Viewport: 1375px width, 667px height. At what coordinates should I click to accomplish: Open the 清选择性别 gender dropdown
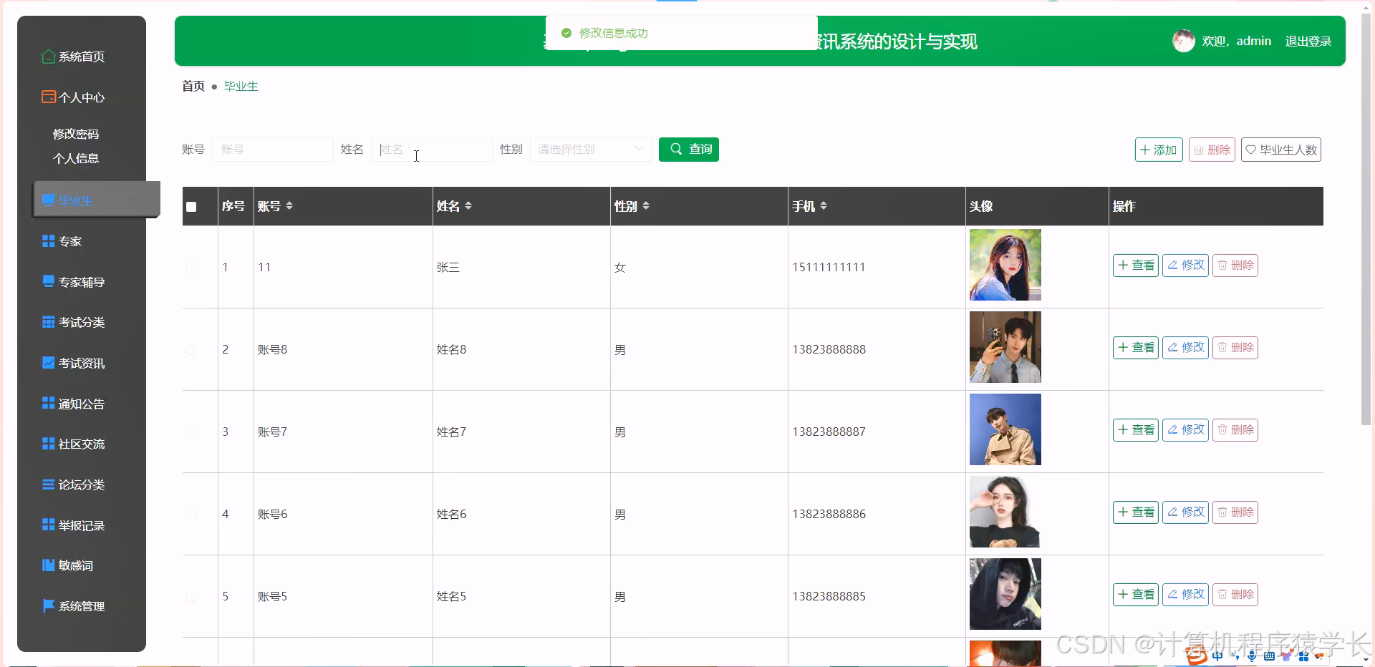coord(589,150)
